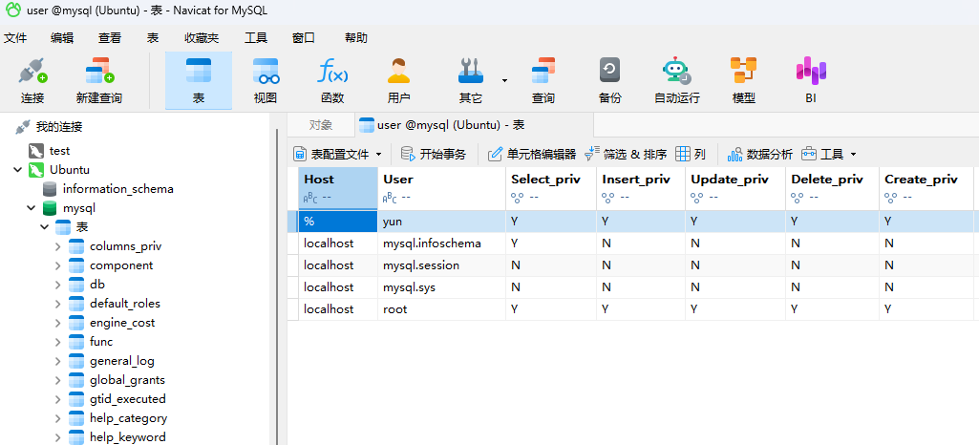The height and width of the screenshot is (445, 979).
Task: Select the mysql.infoschema user cell
Action: [x=441, y=244]
